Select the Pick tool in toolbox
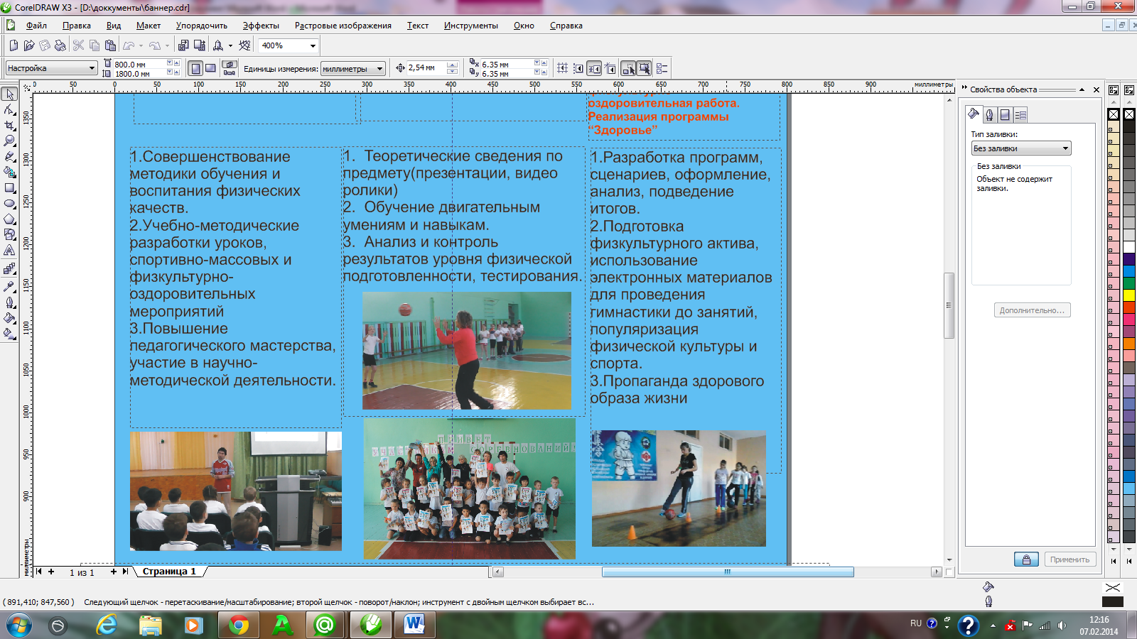1137x639 pixels. pos(9,94)
